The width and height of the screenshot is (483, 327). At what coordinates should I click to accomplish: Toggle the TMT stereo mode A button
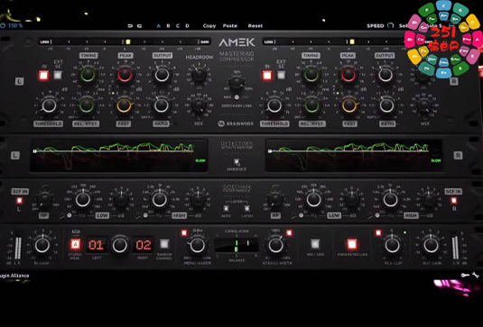point(75,245)
